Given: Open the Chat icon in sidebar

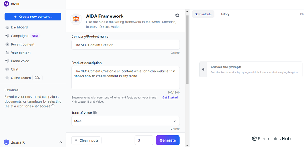Looking at the screenshot, I should (7, 70).
